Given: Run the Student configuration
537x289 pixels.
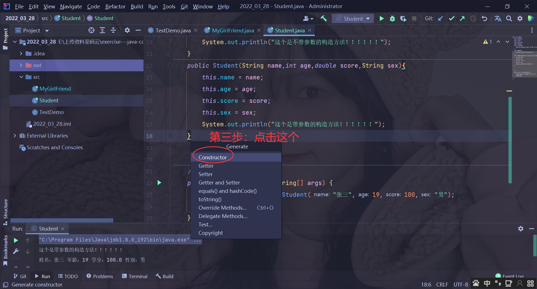Looking at the screenshot, I should tap(381, 19).
